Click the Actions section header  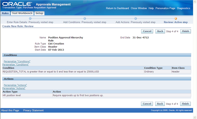point(97,79)
